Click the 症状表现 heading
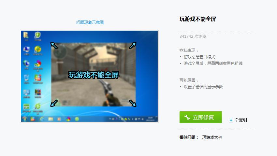The image size is (277, 156). coord(189,50)
